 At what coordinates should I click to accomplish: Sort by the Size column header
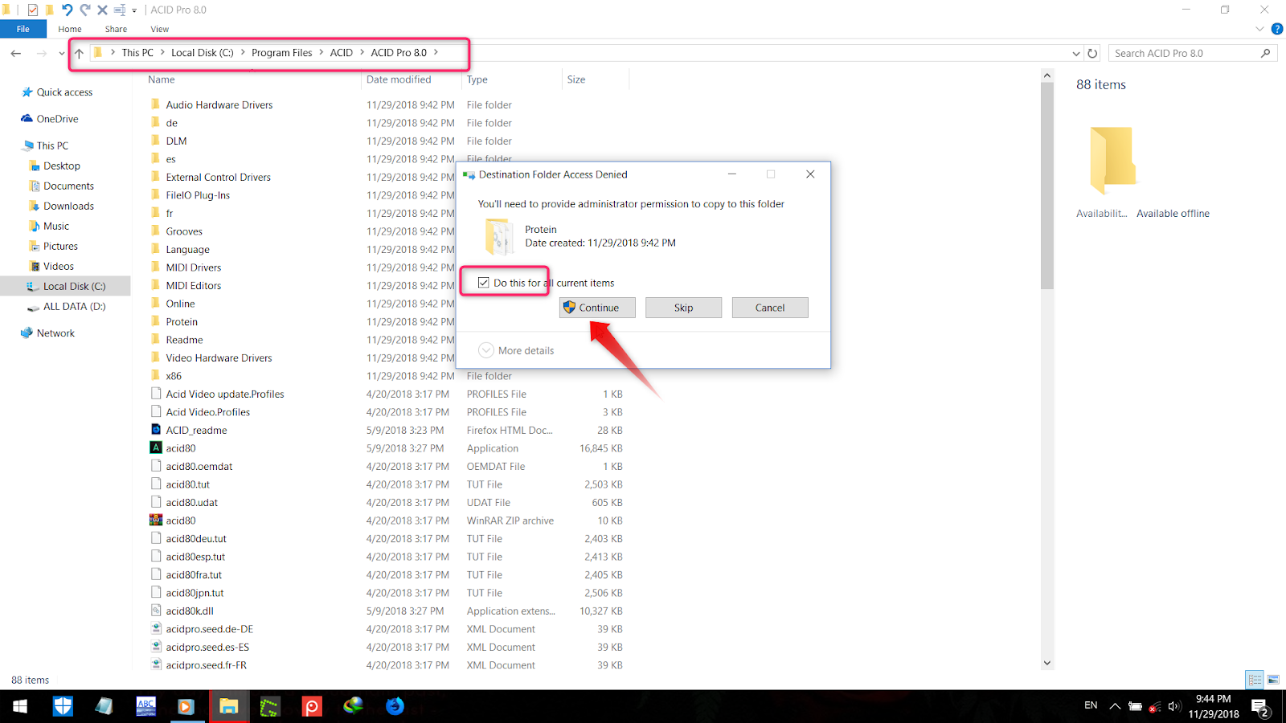576,80
